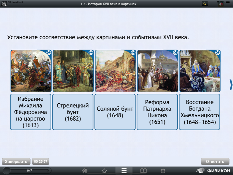233x175 pixels.
Task: Select card Стрелецкий бунт (1682)
Action: point(73,112)
